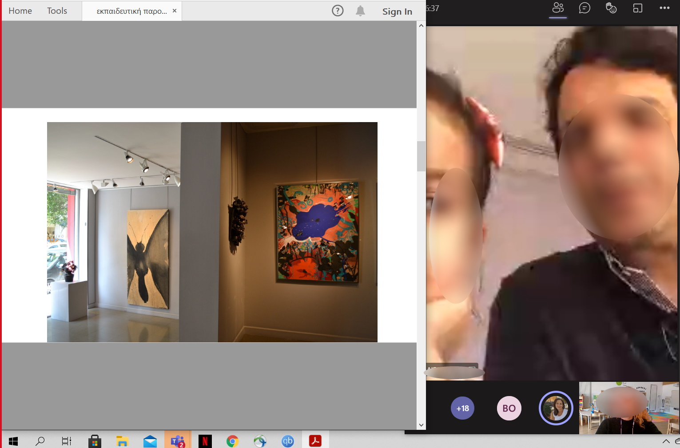Switch to Microsoft Teams on the taskbar
680x448 pixels.
pos(178,441)
